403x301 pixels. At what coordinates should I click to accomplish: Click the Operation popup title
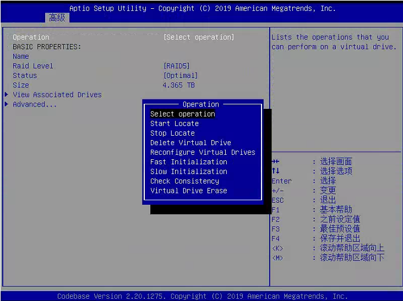click(x=201, y=104)
